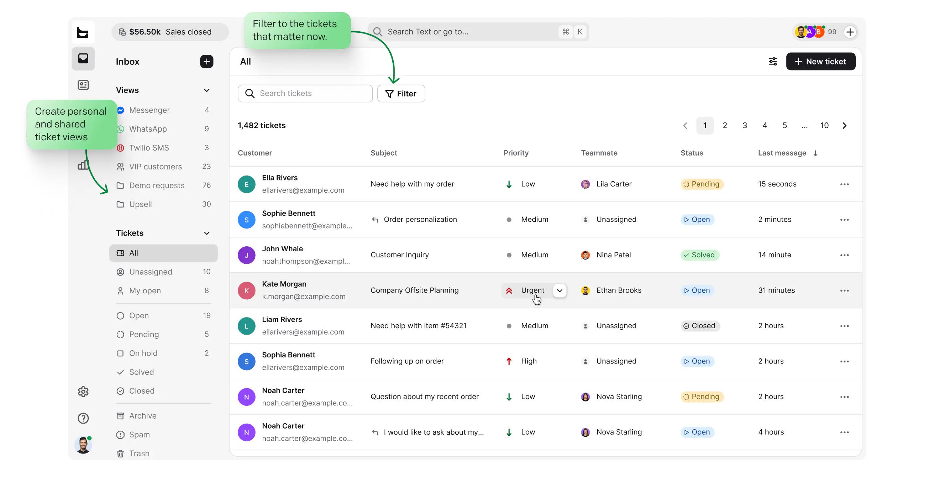Select the Messenger view
Image resolution: width=934 pixels, height=477 pixels.
163,110
